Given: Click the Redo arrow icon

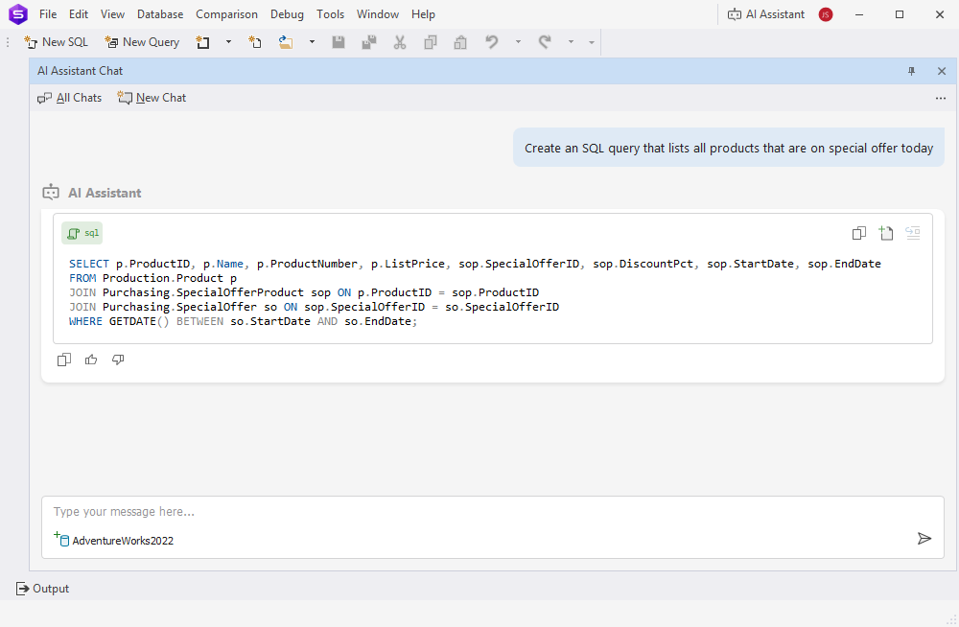Looking at the screenshot, I should pyautogui.click(x=545, y=42).
